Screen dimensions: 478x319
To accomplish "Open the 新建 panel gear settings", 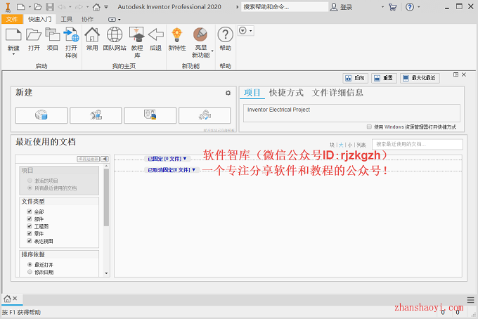I will pyautogui.click(x=228, y=93).
